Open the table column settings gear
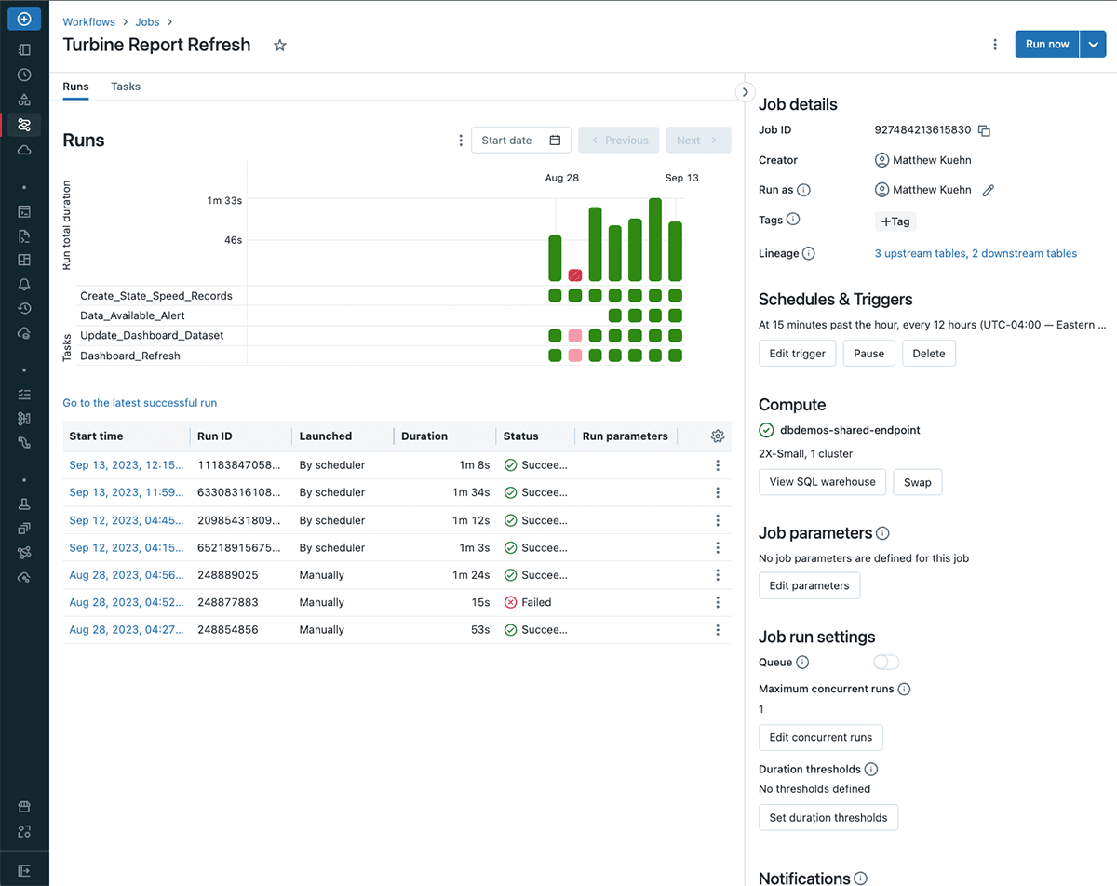The width and height of the screenshot is (1117, 886). 717,436
